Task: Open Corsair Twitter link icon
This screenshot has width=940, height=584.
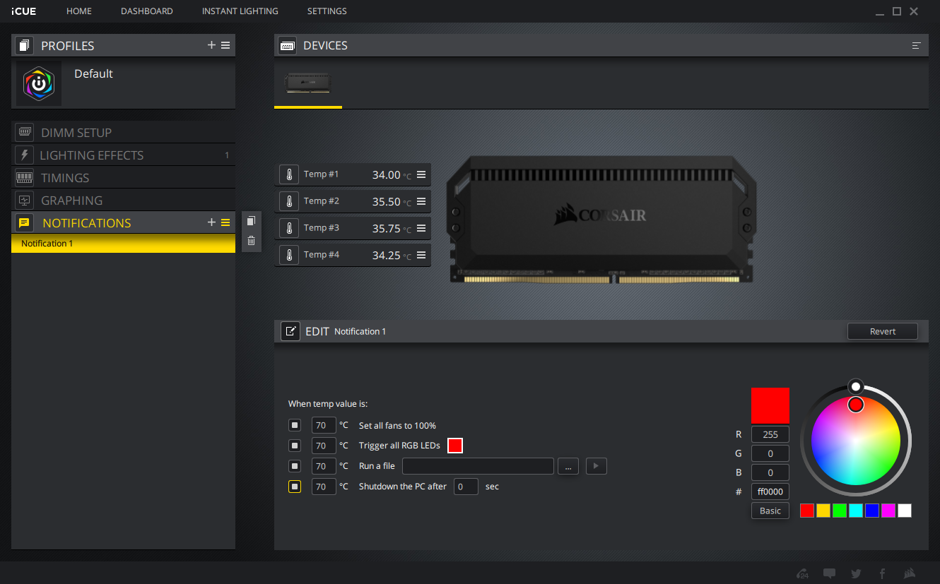Action: click(x=856, y=573)
